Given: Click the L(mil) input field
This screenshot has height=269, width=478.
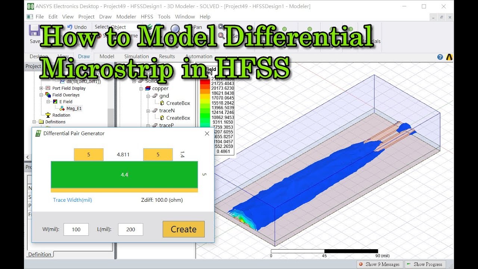Looking at the screenshot, I should [x=131, y=229].
